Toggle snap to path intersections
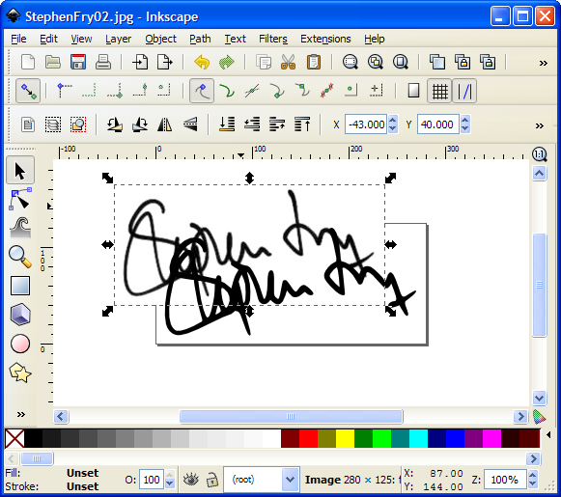Image resolution: width=561 pixels, height=497 pixels. tap(252, 91)
